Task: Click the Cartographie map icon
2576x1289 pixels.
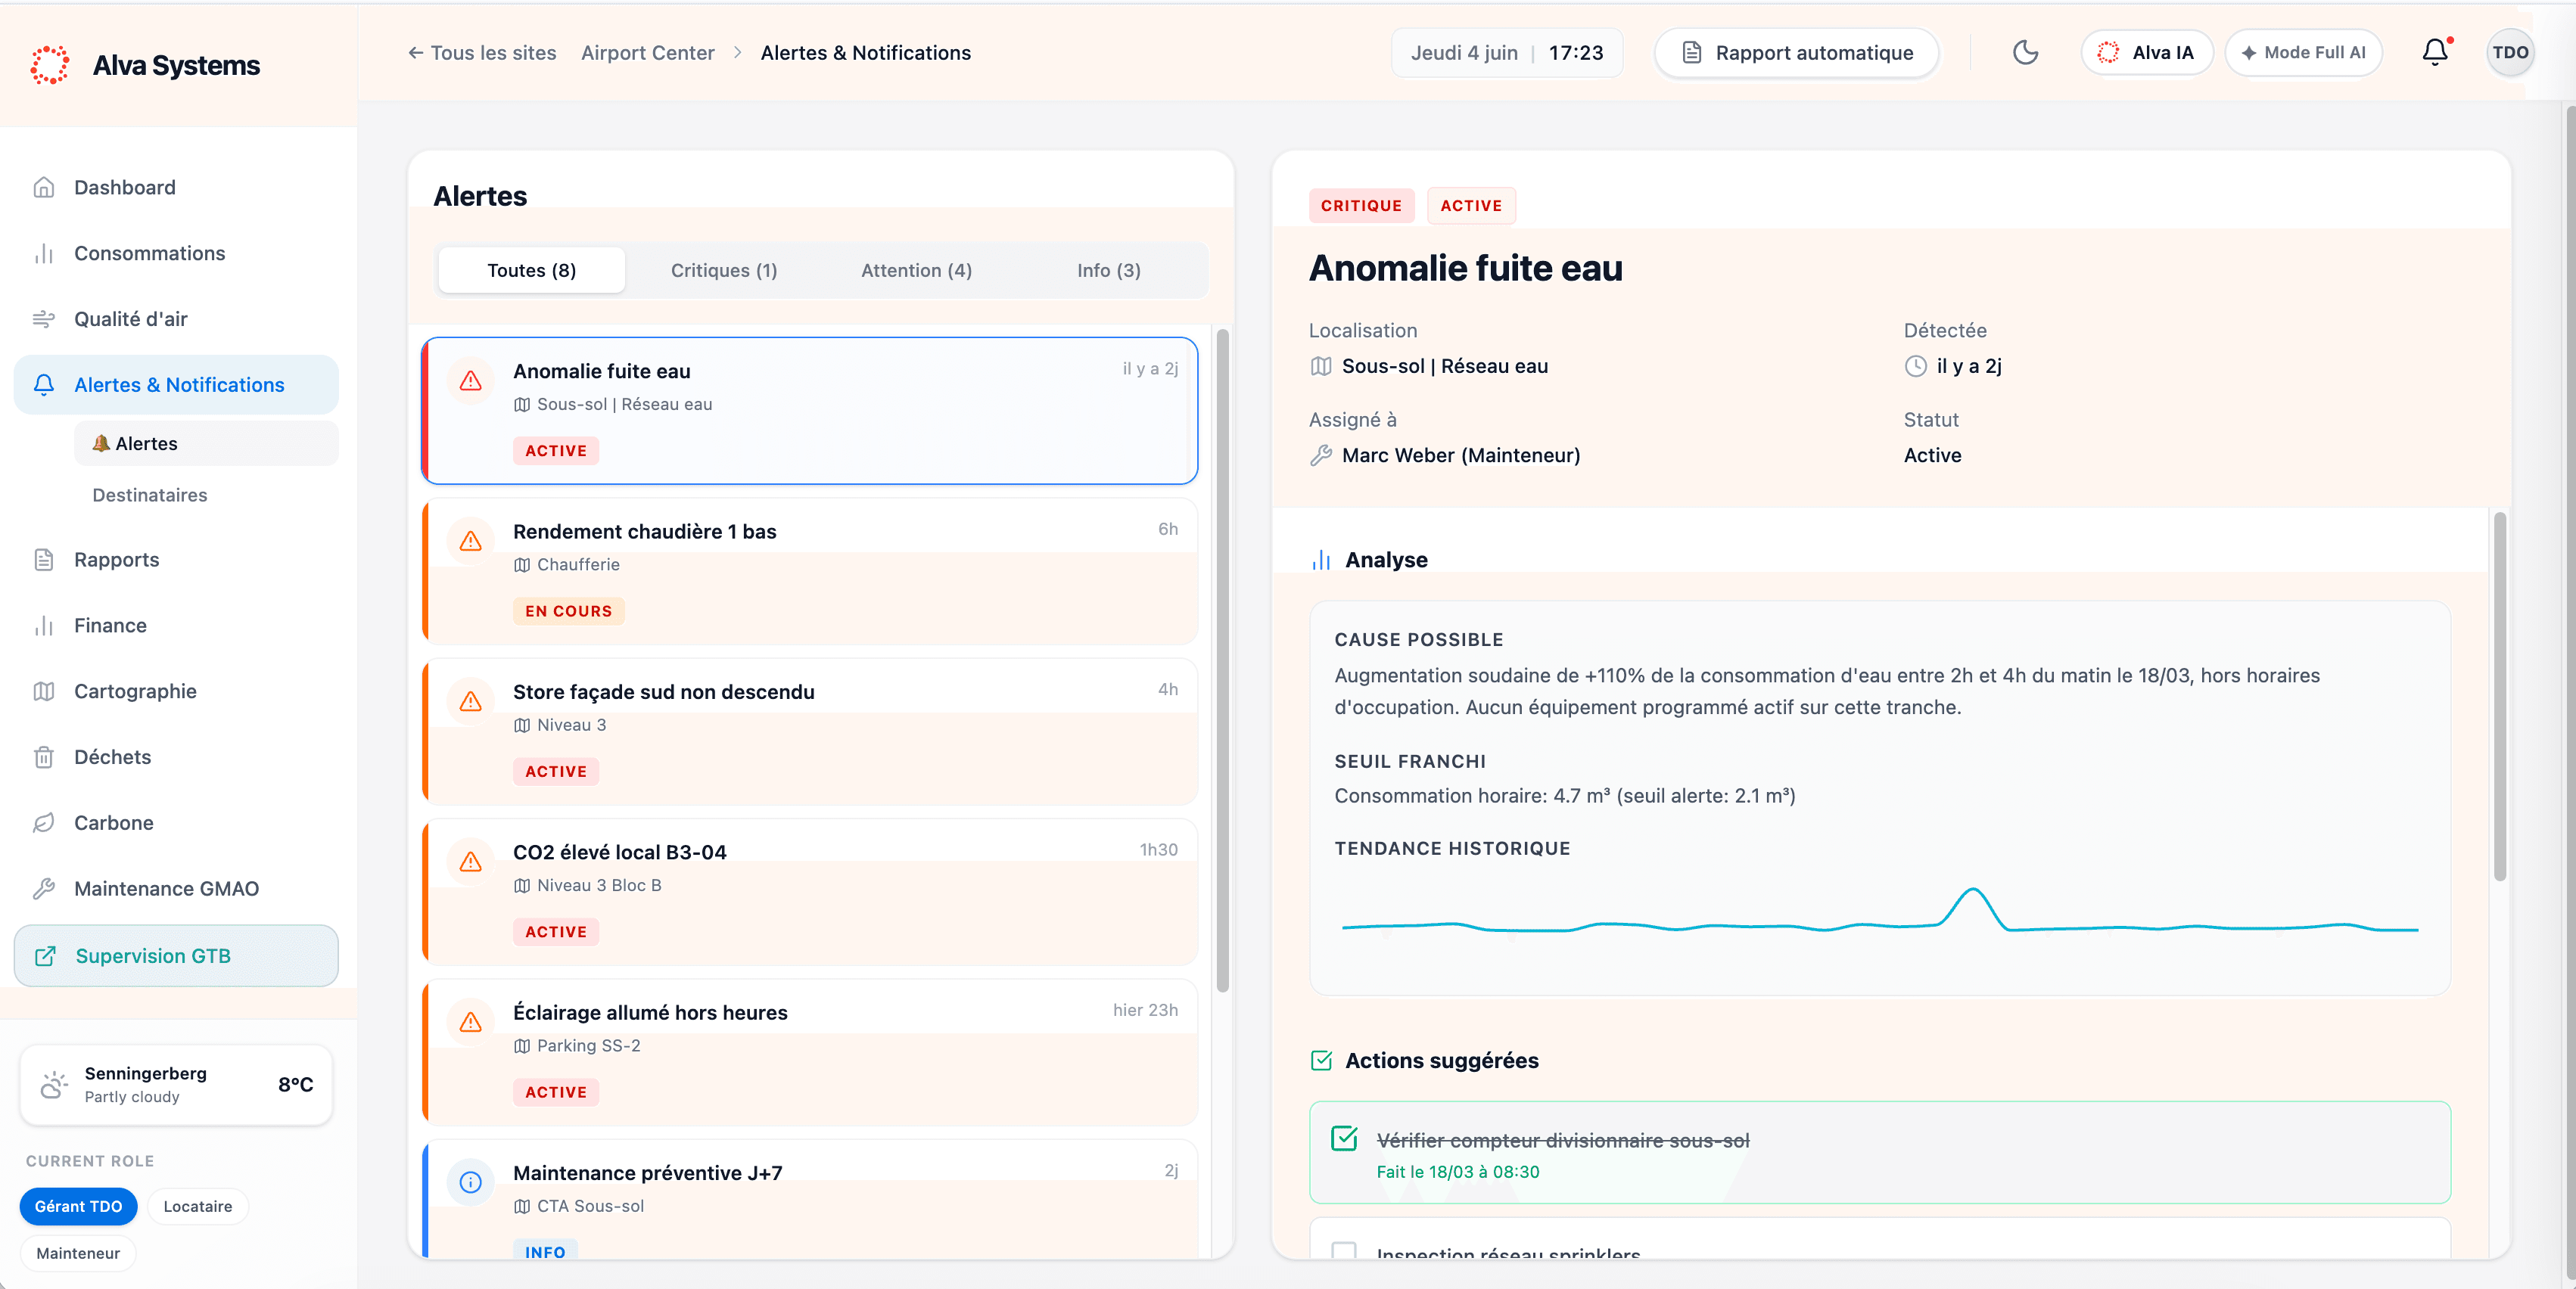Action: pos(44,691)
